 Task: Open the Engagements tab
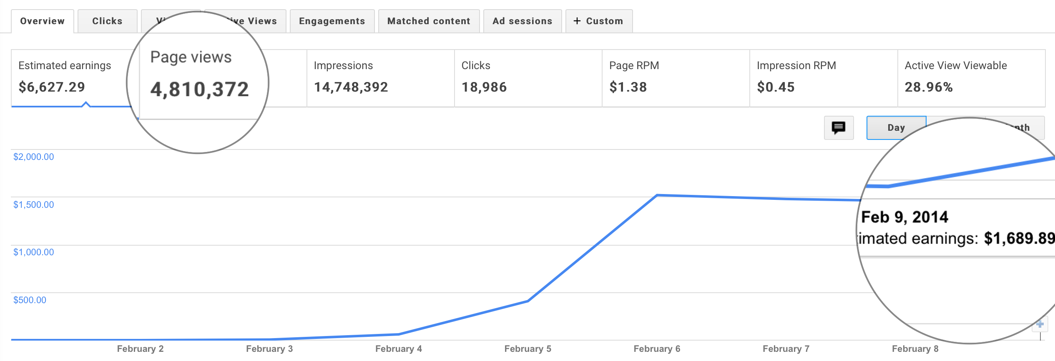[x=332, y=21]
